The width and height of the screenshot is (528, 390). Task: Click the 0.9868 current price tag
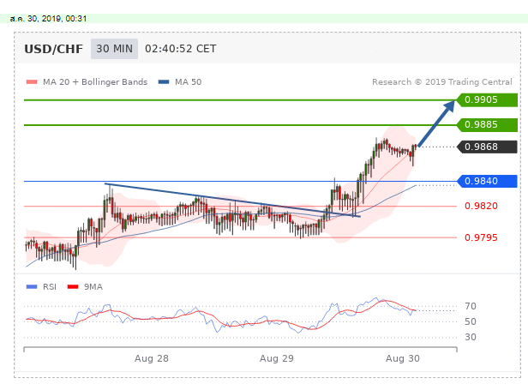pyautogui.click(x=487, y=147)
